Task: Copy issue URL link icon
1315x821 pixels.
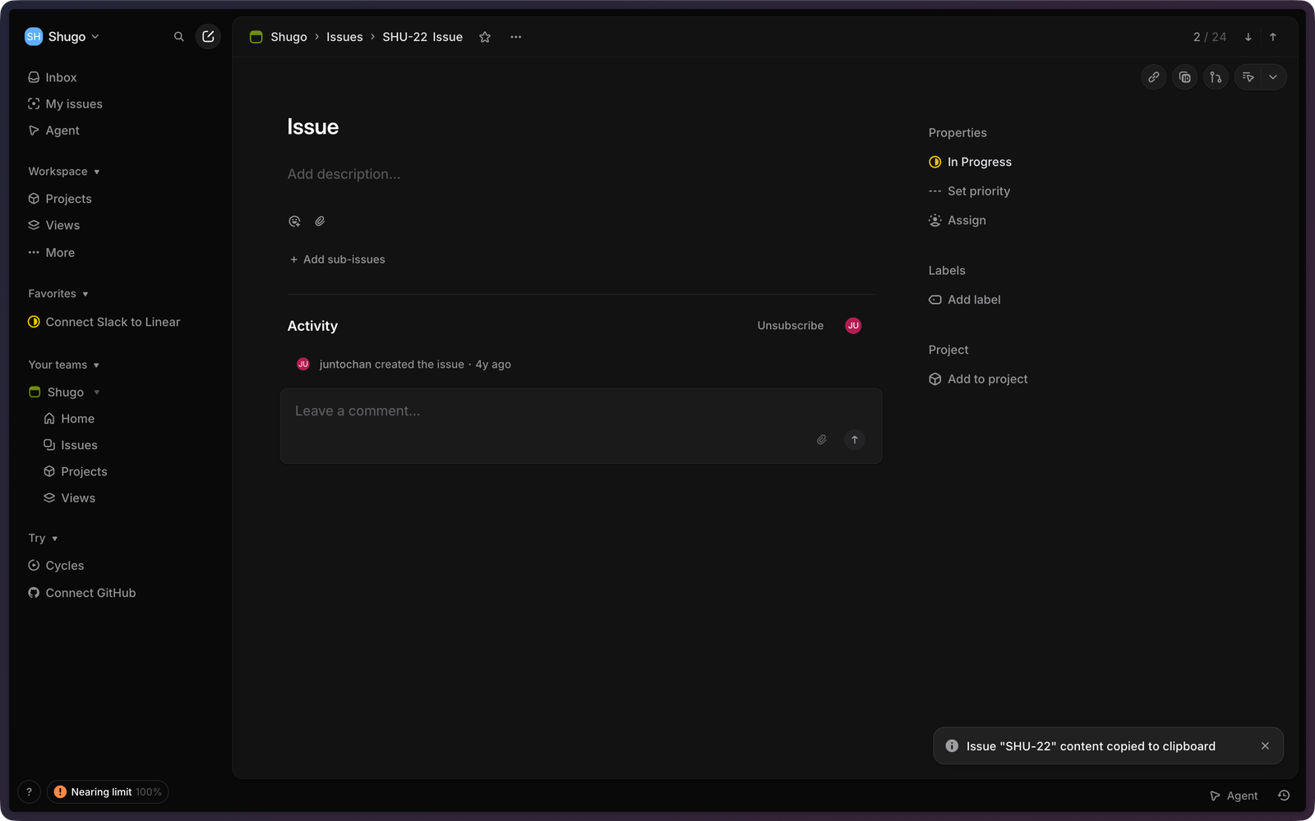Action: pyautogui.click(x=1154, y=77)
